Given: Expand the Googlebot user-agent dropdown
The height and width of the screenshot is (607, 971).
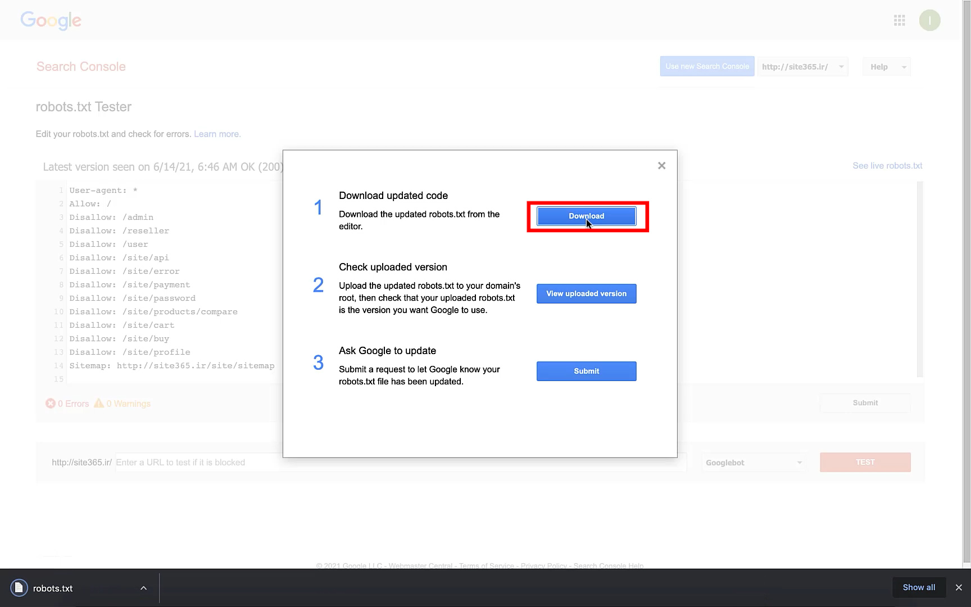Looking at the screenshot, I should (753, 463).
